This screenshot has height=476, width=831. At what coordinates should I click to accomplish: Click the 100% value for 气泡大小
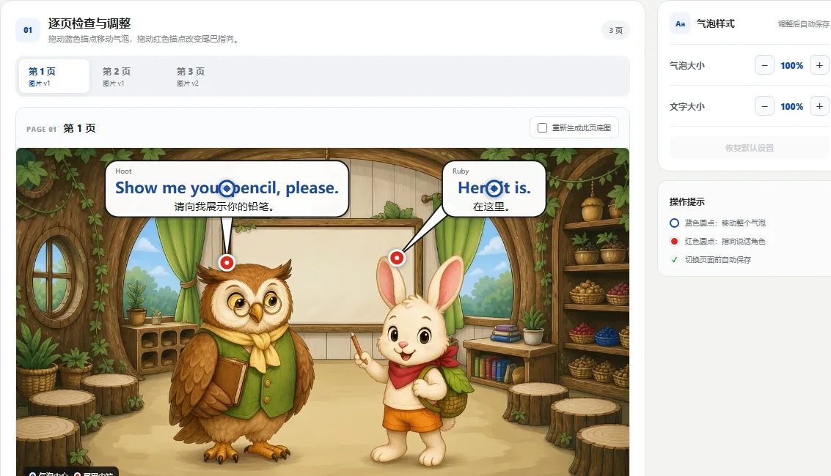click(792, 66)
